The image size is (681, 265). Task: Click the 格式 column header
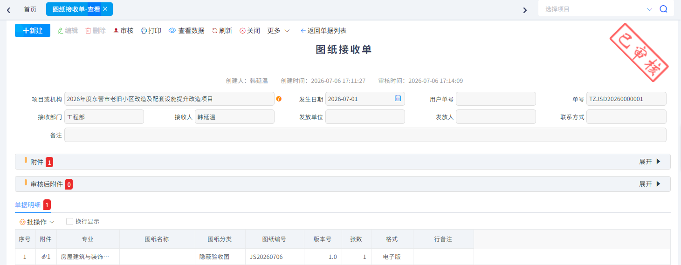tap(392, 239)
